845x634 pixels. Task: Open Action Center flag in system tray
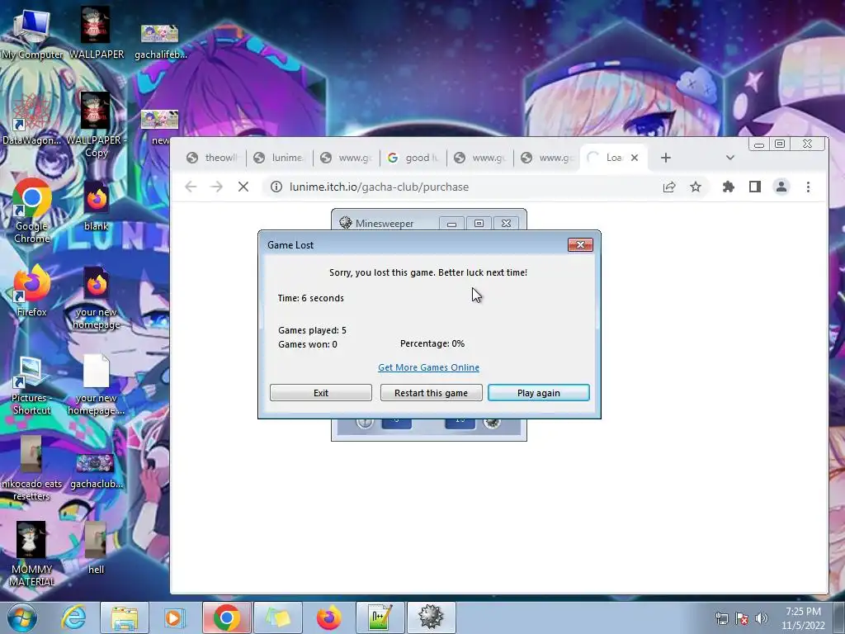coord(742,618)
